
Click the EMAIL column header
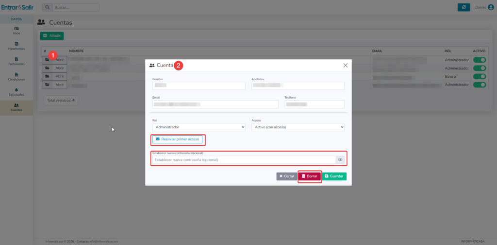[x=377, y=51]
